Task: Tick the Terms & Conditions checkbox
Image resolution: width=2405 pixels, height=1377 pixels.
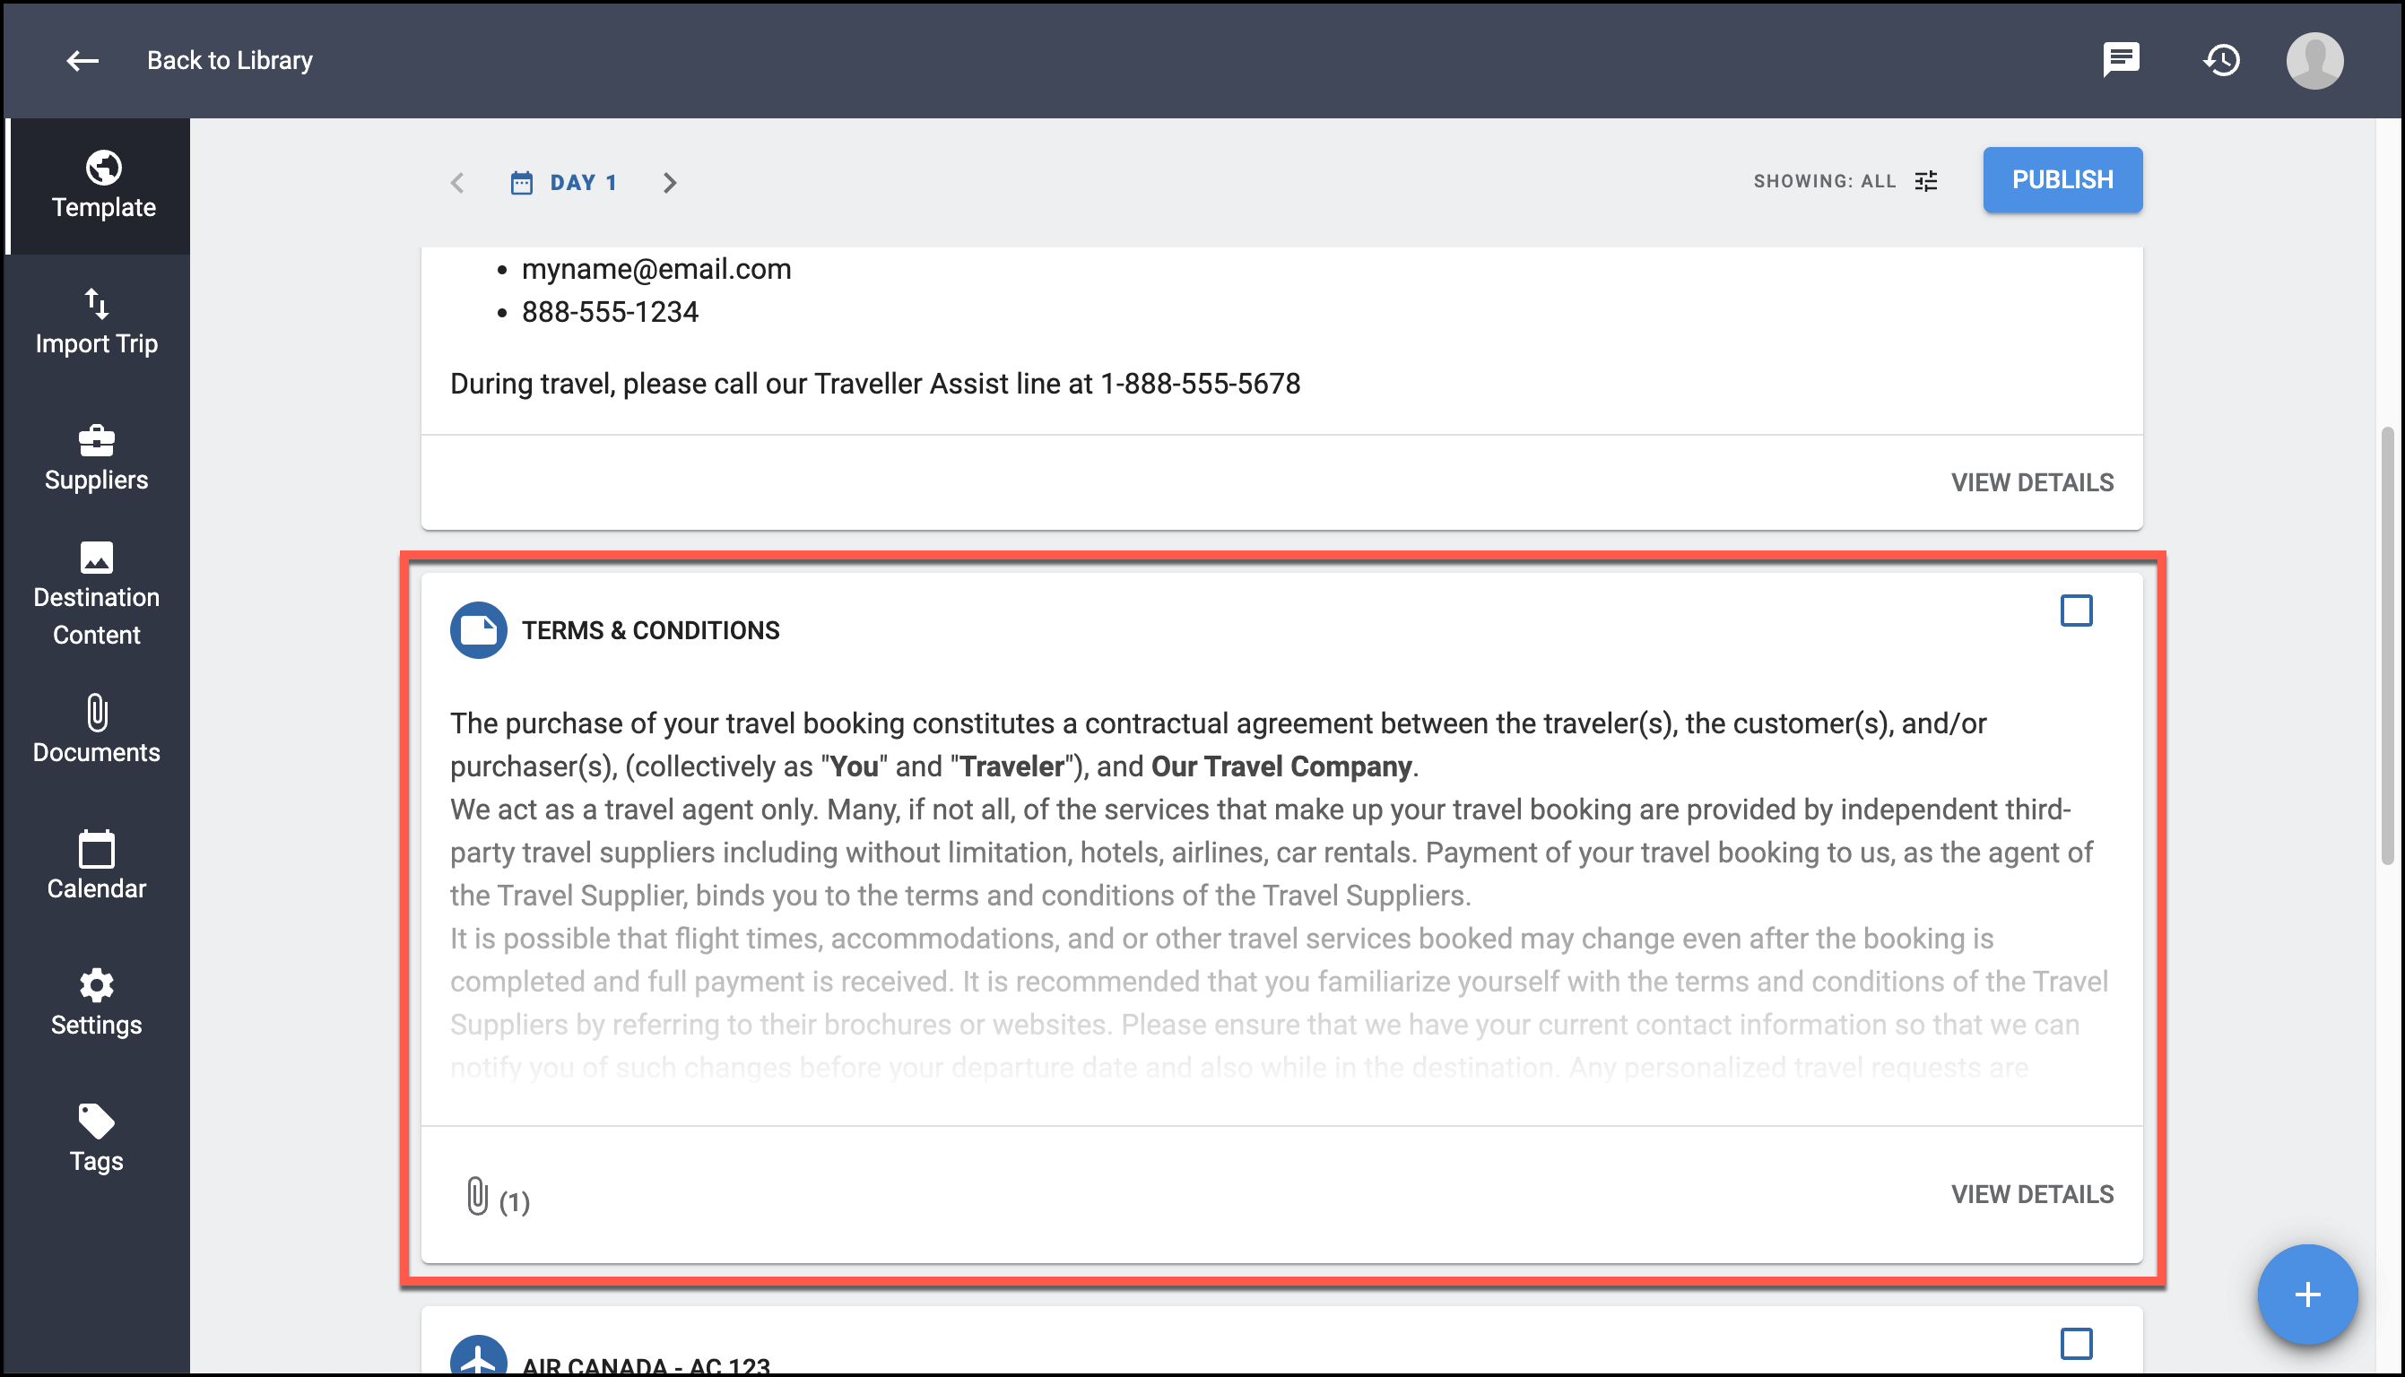Action: click(x=2076, y=611)
